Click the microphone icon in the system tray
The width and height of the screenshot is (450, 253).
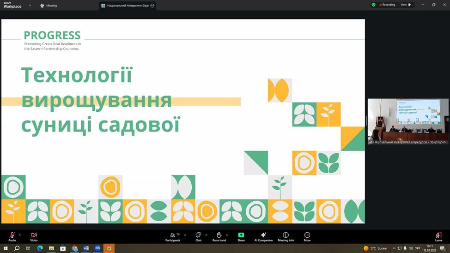405,248
